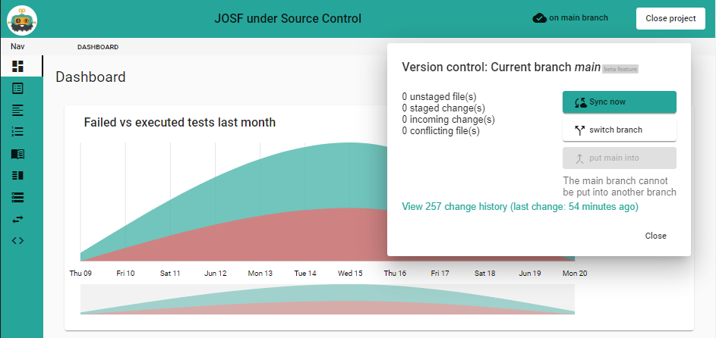
Task: Click the switch branch button
Action: [619, 130]
